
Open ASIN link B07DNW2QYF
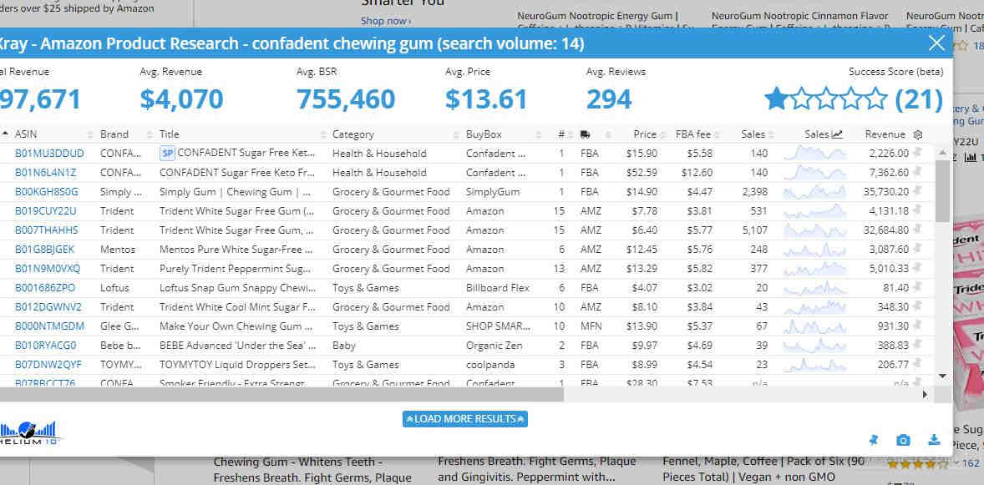tap(48, 365)
